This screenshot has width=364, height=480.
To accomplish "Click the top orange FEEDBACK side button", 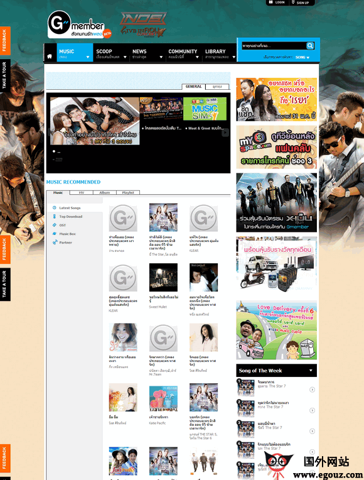I will 4,41.
